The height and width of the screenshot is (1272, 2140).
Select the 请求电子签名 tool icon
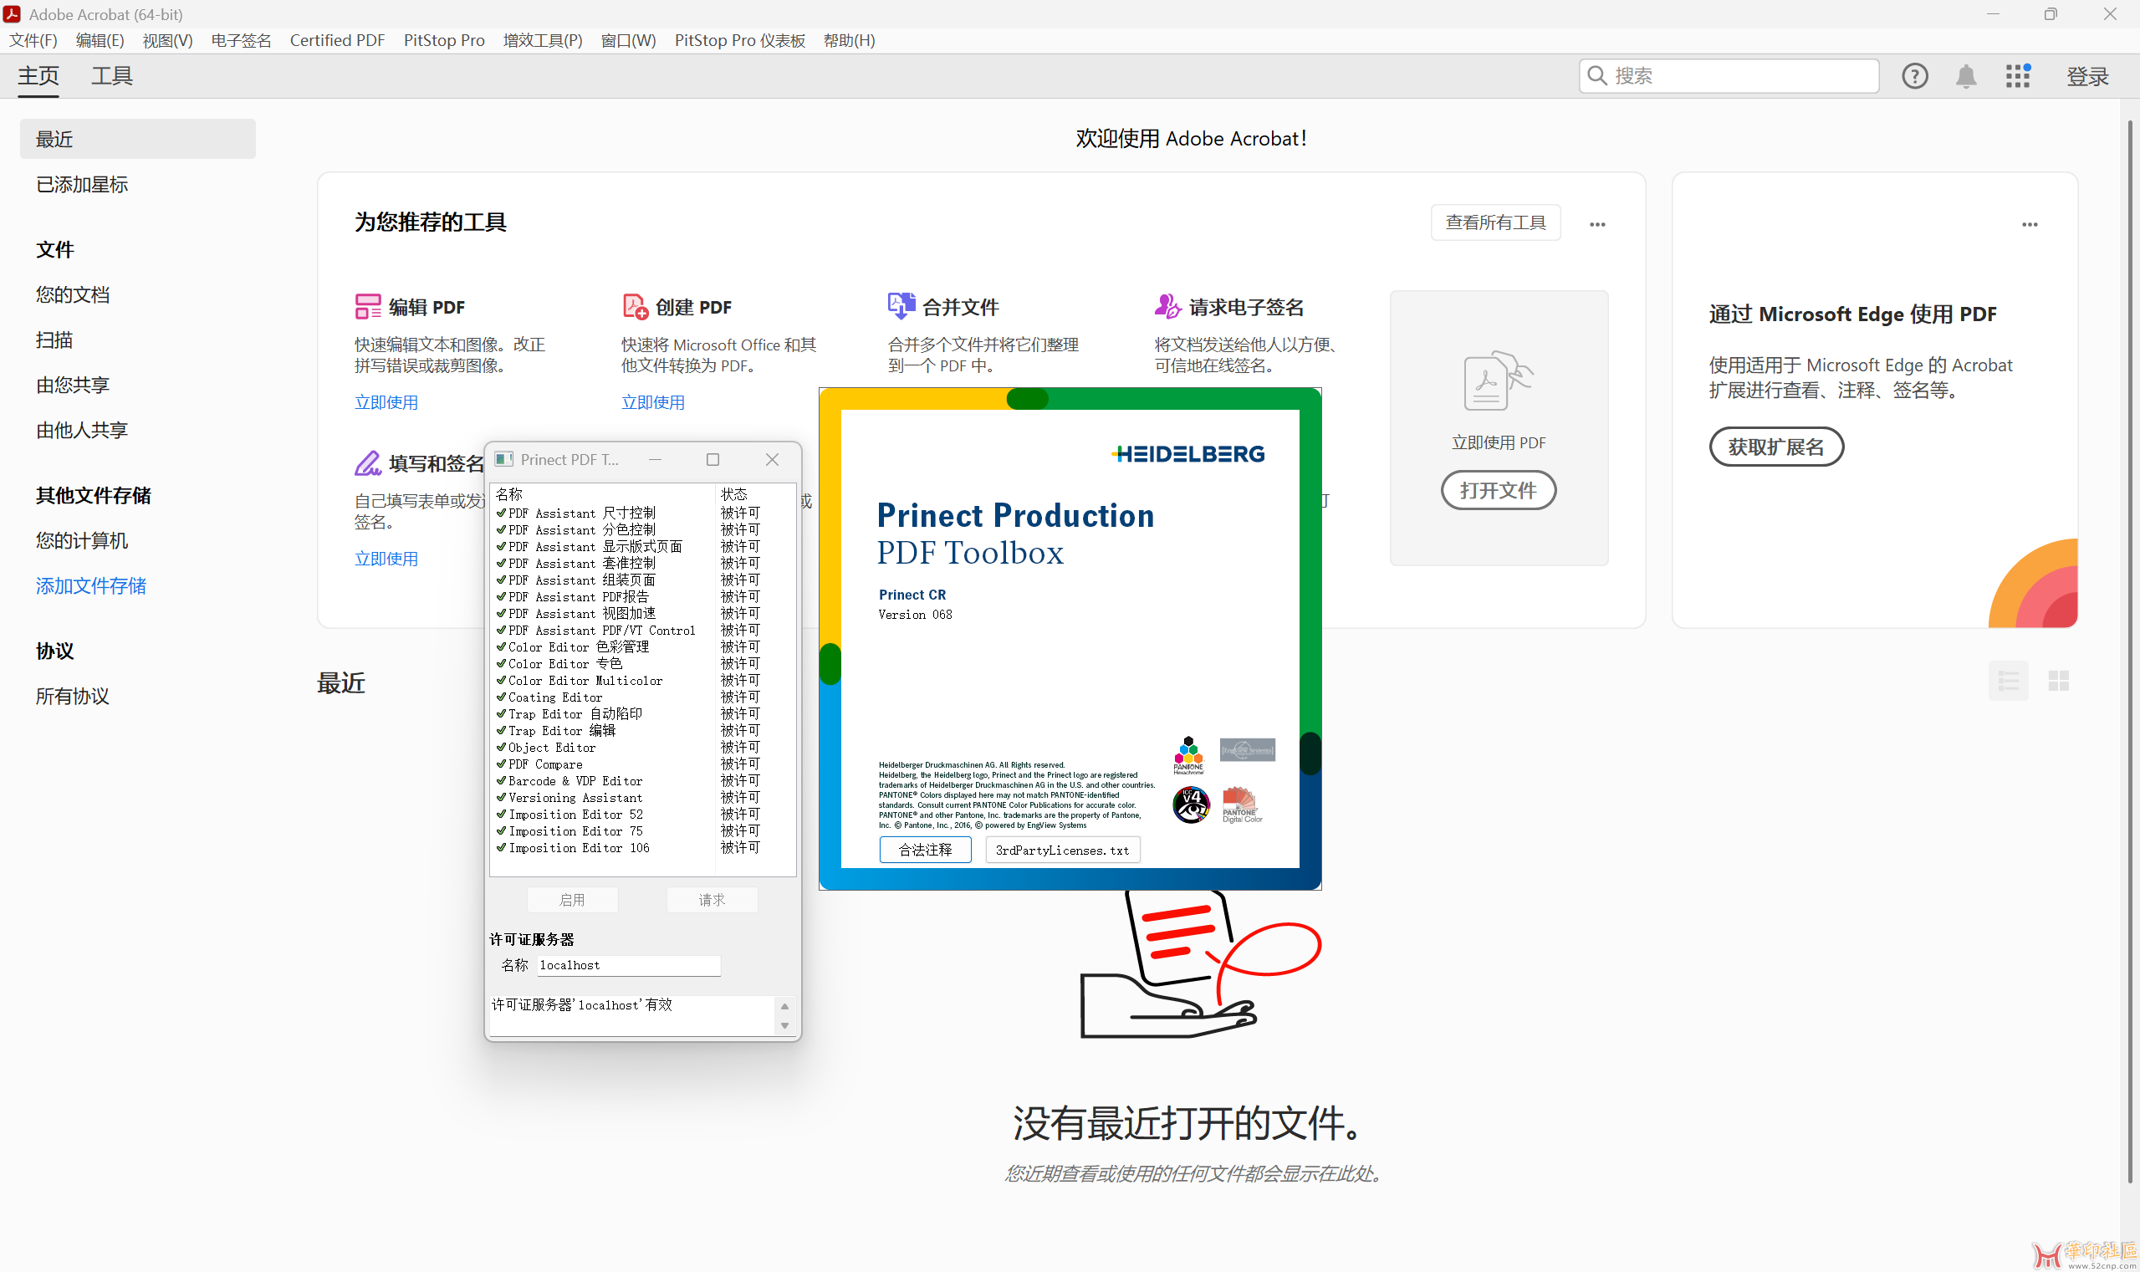[1167, 306]
